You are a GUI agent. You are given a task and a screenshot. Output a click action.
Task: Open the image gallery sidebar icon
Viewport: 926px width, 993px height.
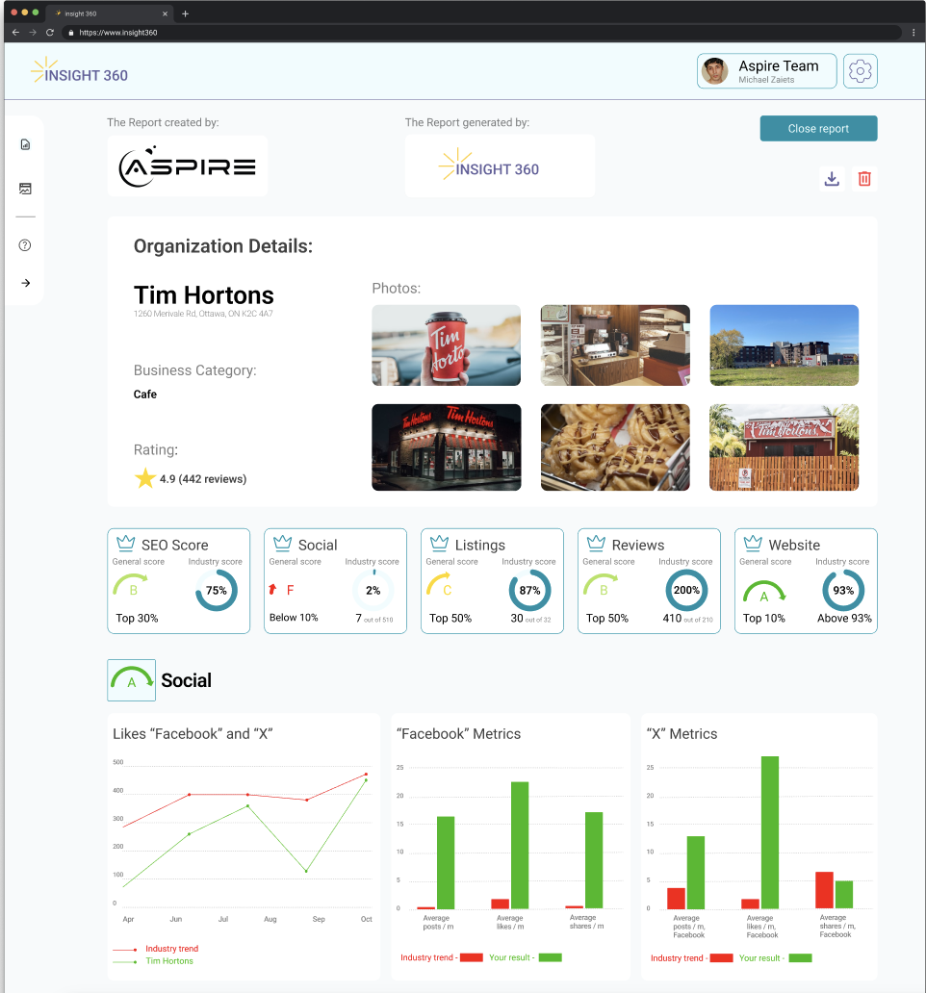25,189
